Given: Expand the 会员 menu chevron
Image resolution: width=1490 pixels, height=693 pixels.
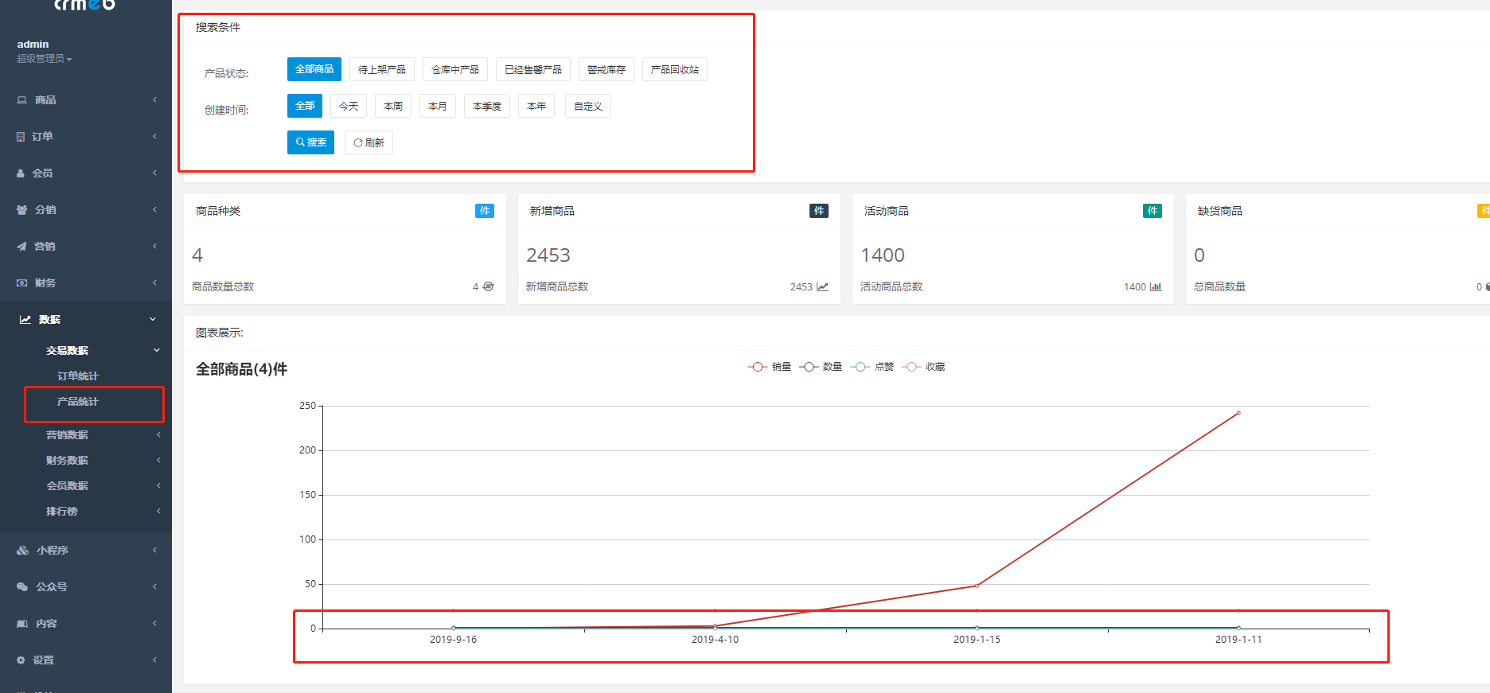Looking at the screenshot, I should [154, 173].
